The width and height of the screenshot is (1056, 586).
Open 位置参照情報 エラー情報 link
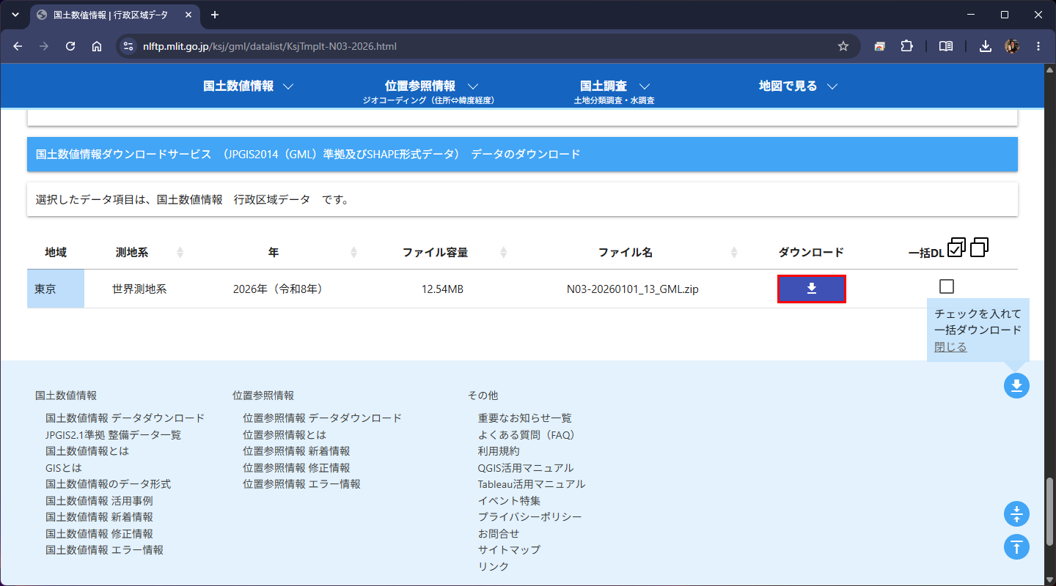302,484
